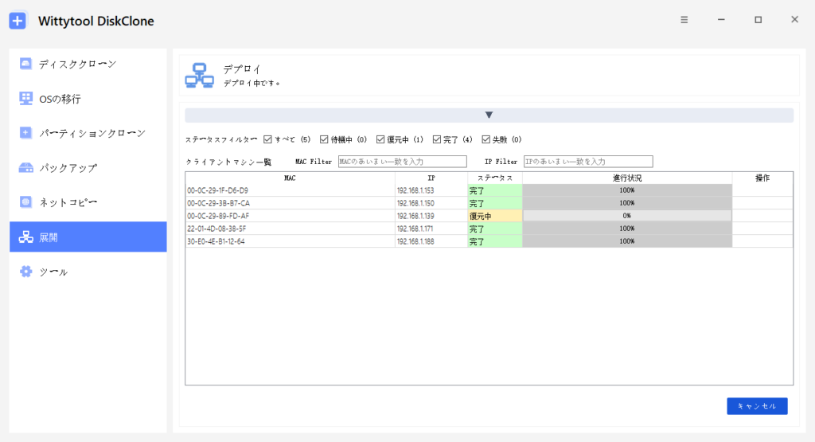This screenshot has width=815, height=442.
Task: Click 完了 status for 192.168.1.188
Action: point(495,241)
